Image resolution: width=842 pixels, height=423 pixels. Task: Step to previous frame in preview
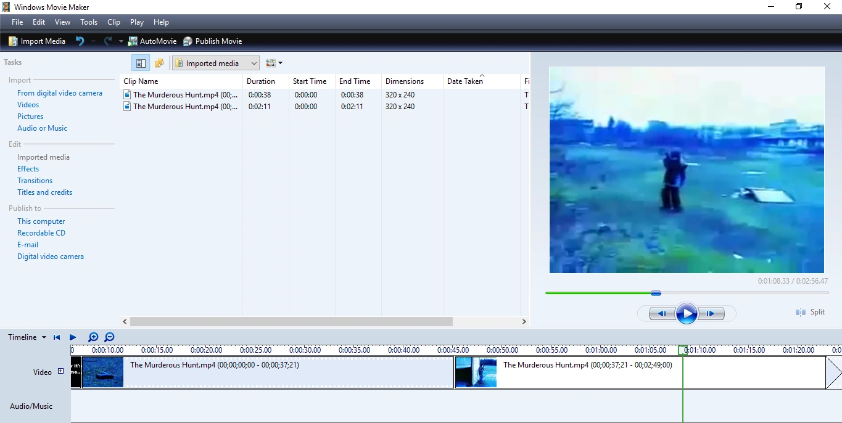pos(662,314)
